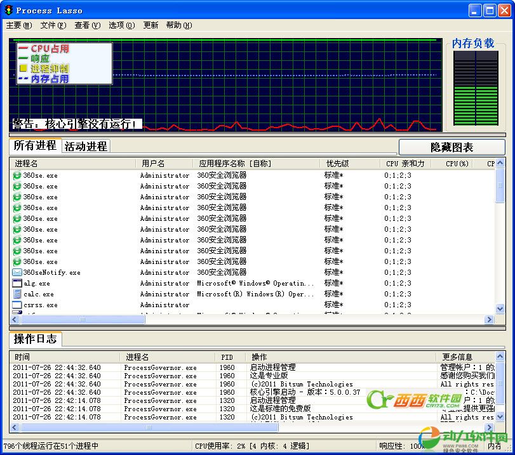
Task: Sort processes by 优先级 column header
Action: [x=337, y=164]
